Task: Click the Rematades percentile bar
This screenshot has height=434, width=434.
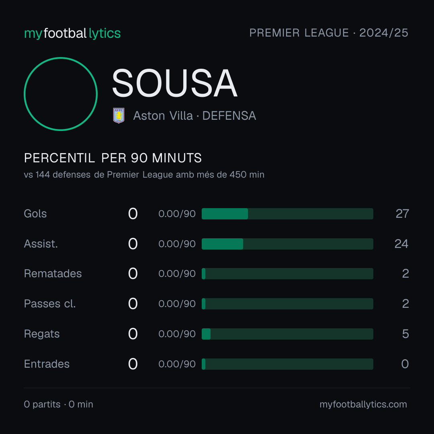Action: tap(287, 274)
